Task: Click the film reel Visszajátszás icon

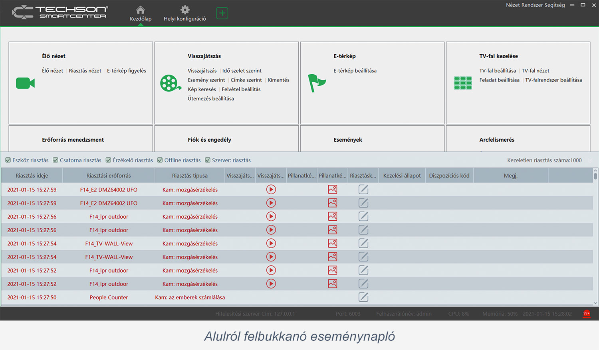Action: pos(171,83)
